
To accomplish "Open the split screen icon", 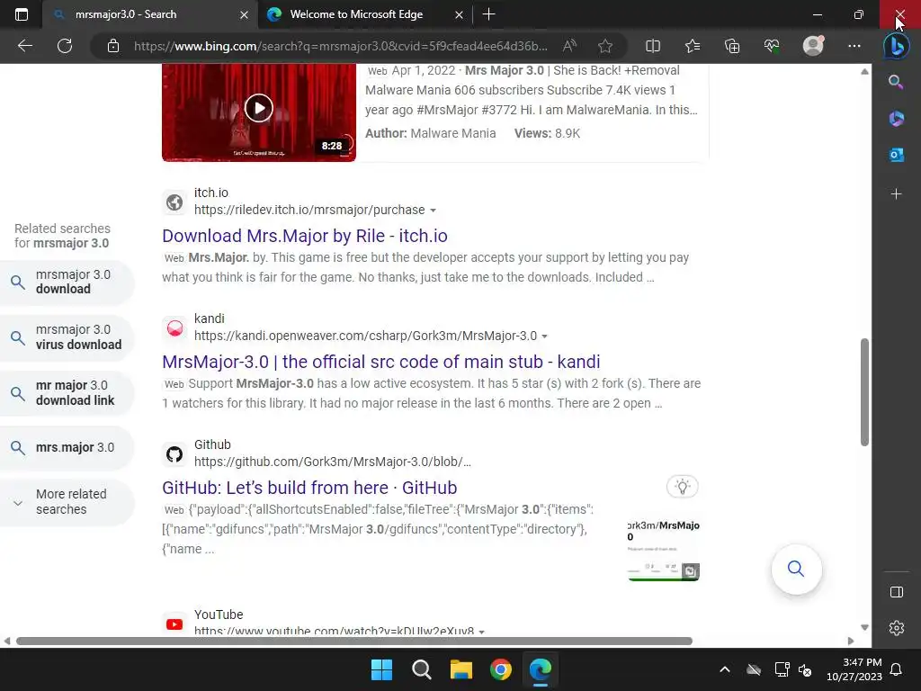I will (653, 46).
